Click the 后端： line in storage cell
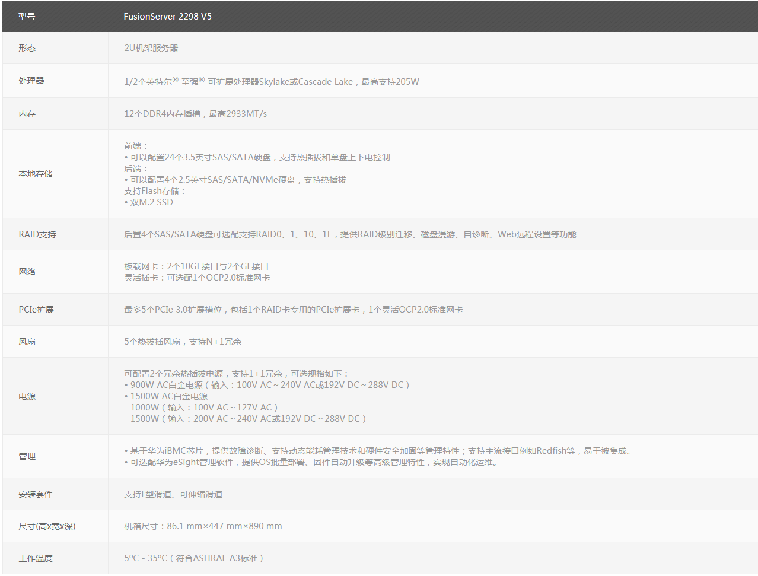This screenshot has height=576, width=758. [136, 168]
